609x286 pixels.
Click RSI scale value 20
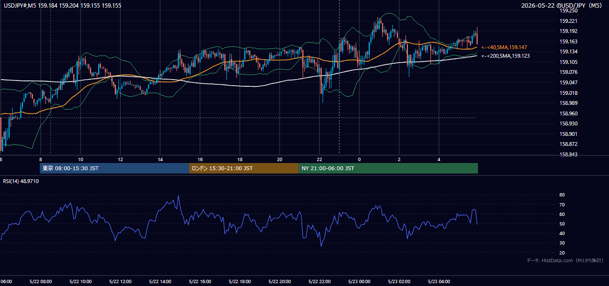(x=562, y=253)
